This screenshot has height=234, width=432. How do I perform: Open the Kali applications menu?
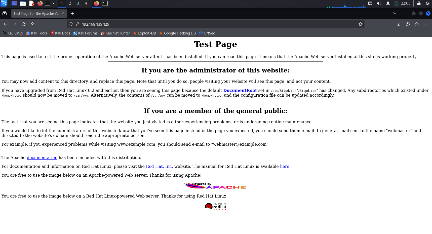(x=4, y=3)
